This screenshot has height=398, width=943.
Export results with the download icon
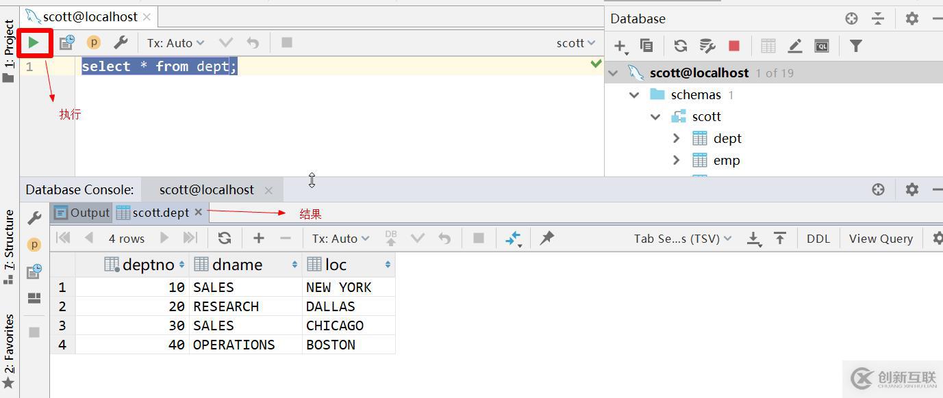point(754,239)
